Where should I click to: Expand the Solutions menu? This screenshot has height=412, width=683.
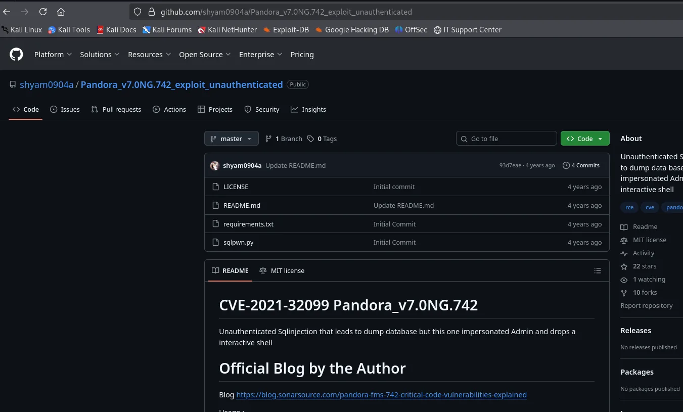[x=100, y=55]
